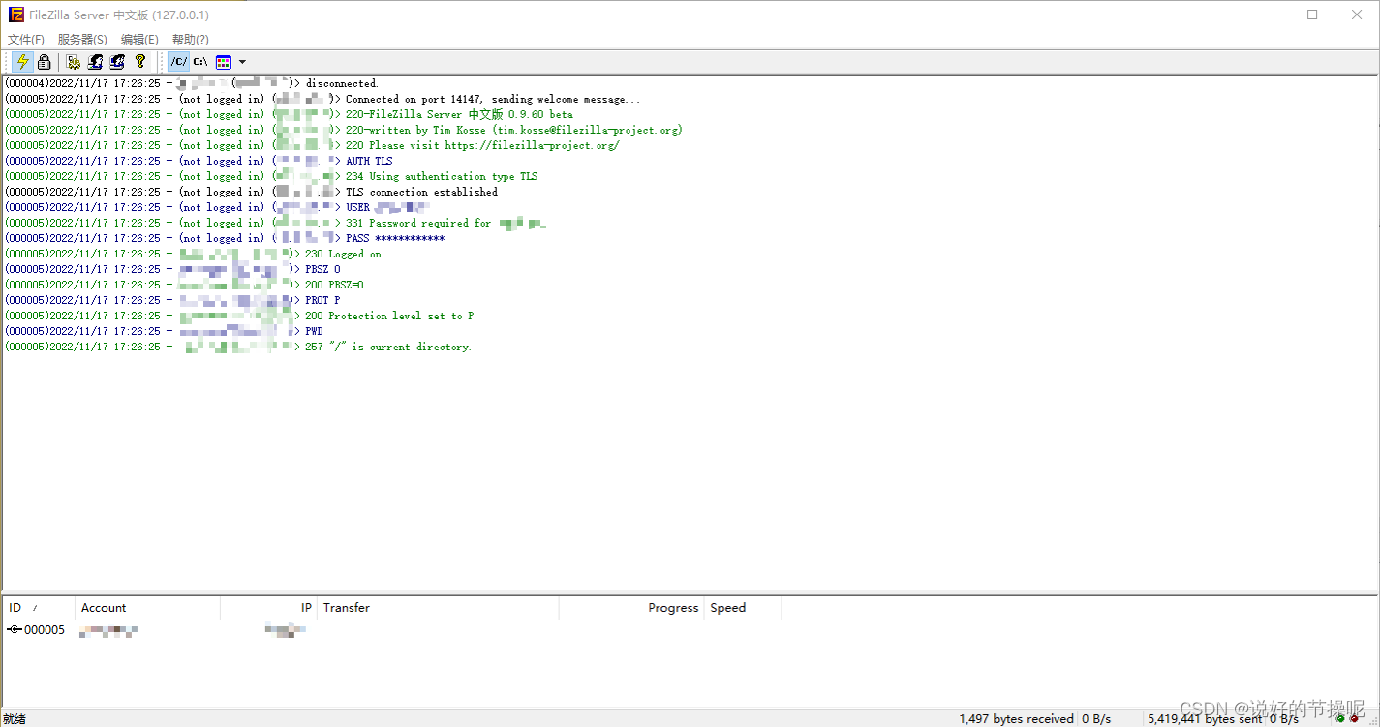Open the 编辑(E) menu

coord(139,40)
